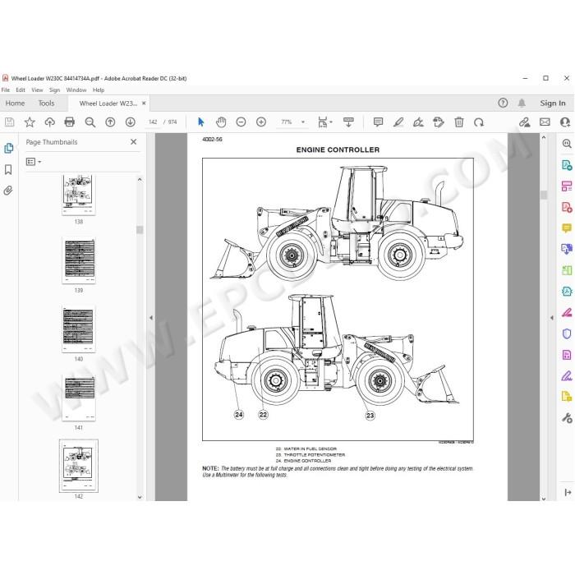This screenshot has width=575, height=575.
Task: Open the Help menu
Action: coord(99,90)
